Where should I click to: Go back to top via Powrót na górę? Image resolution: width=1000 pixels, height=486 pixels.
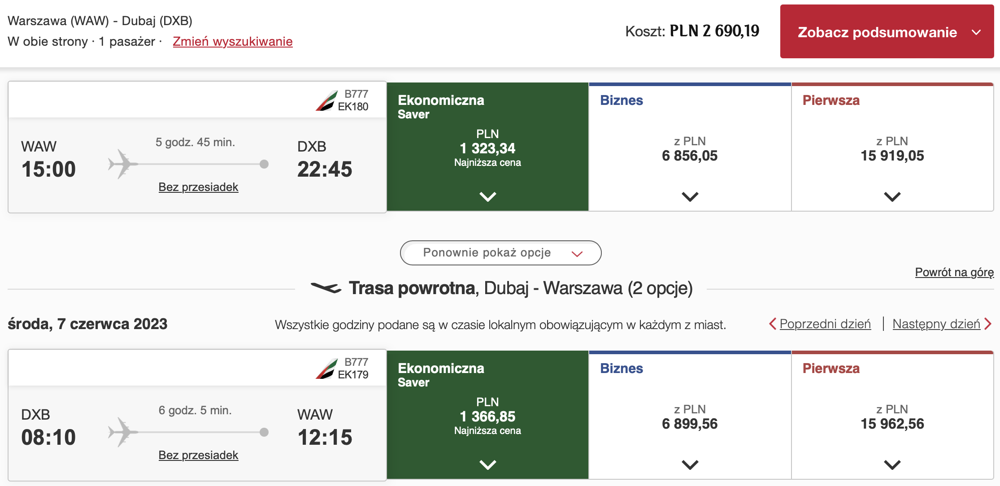[954, 272]
